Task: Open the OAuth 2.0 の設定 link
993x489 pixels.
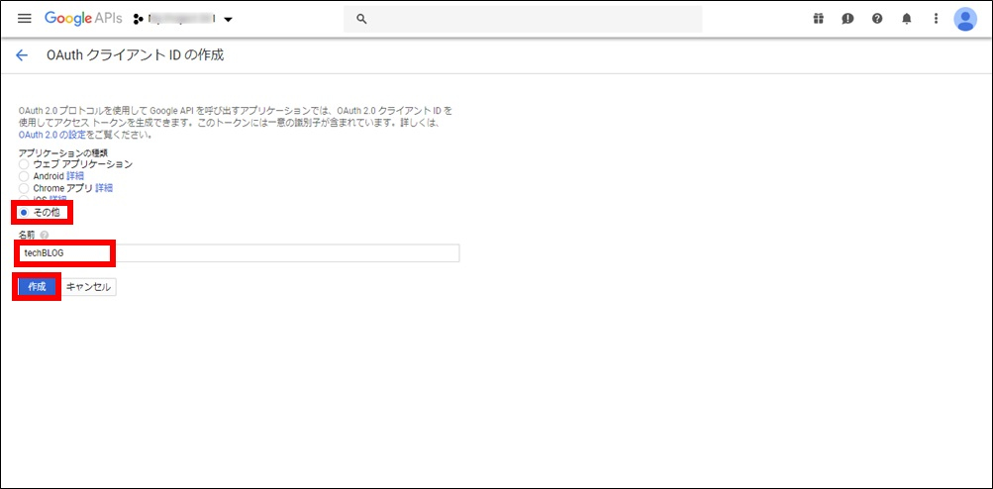Action: pyautogui.click(x=52, y=135)
